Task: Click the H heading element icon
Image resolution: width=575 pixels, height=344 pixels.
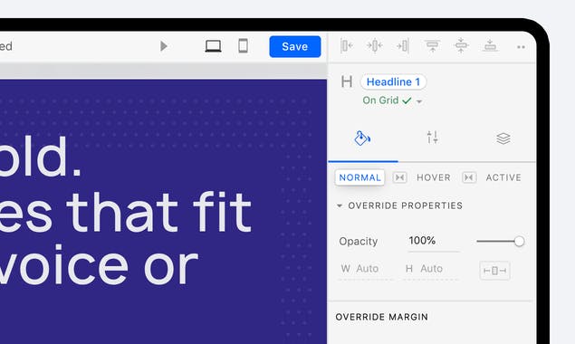Action: pyautogui.click(x=347, y=81)
